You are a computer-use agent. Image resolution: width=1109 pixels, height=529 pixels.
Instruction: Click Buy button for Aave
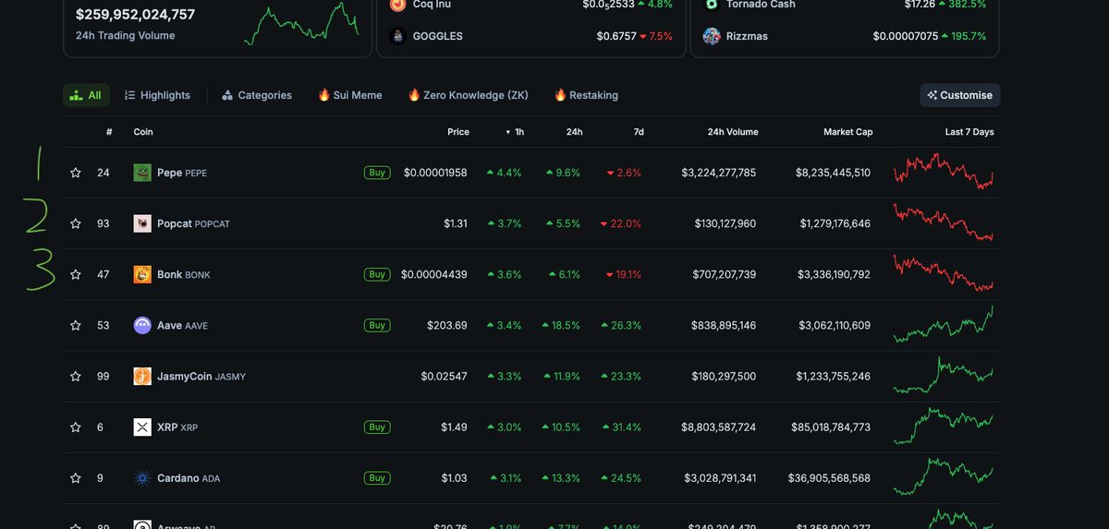pos(376,325)
